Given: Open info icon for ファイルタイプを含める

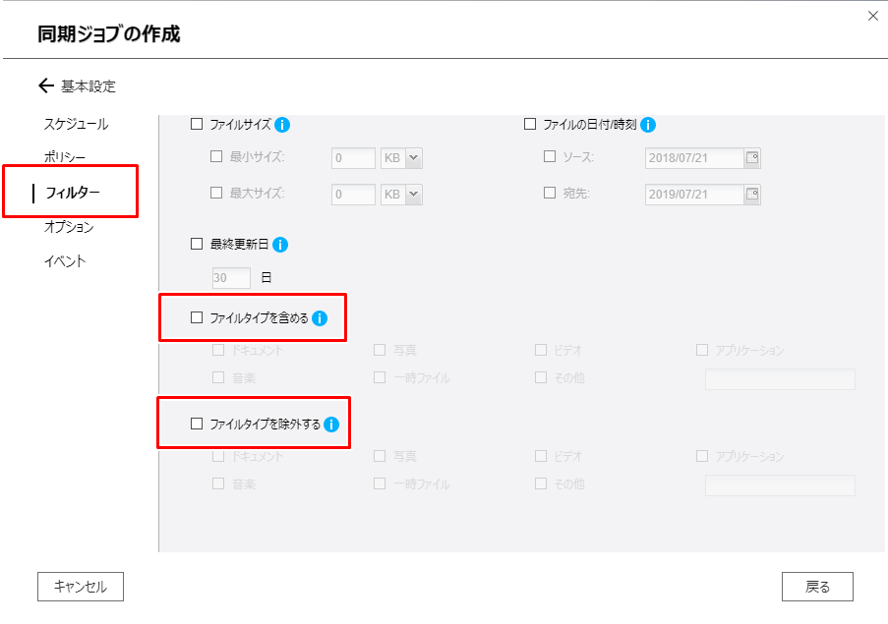Looking at the screenshot, I should click(320, 318).
